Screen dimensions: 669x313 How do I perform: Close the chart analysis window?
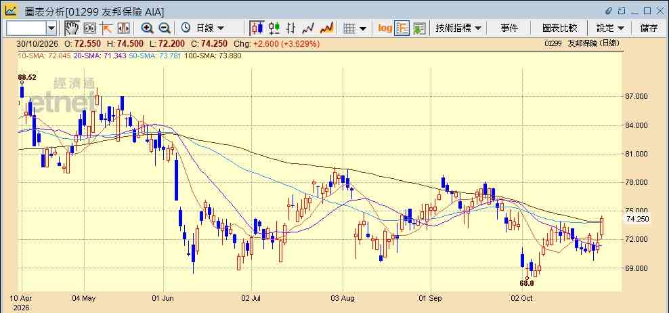pos(660,11)
